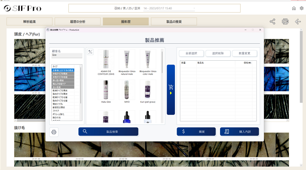Click the home icon in the header
This screenshot has width=306, height=170.
click(x=294, y=8)
